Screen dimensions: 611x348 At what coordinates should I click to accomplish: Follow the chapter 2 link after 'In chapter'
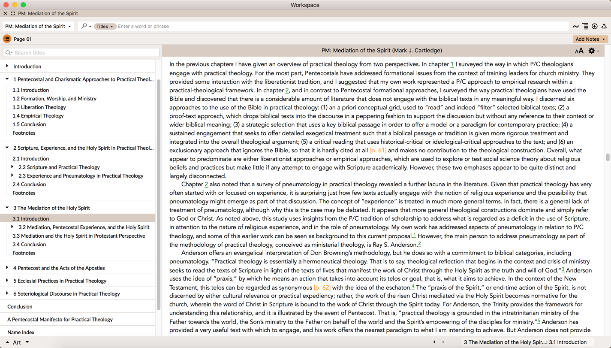(x=287, y=91)
